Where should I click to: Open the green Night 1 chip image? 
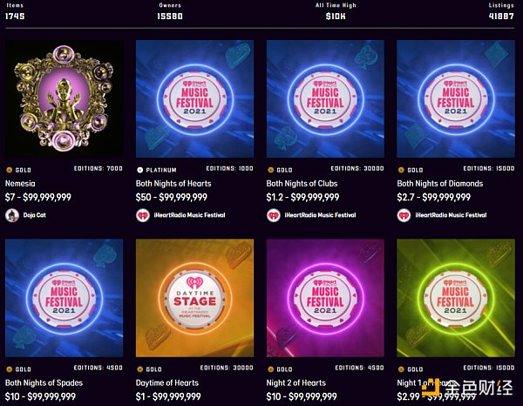tap(456, 298)
